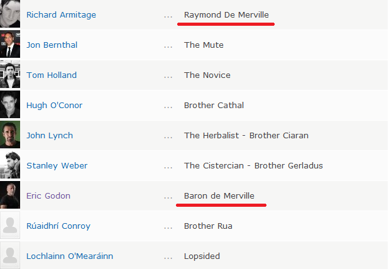Open Lochlainn O'Mearáinn's profile link
Image resolution: width=389 pixels, height=269 pixels.
click(70, 256)
